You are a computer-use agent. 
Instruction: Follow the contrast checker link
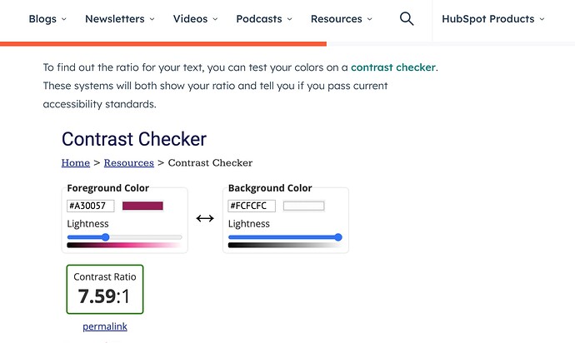pyautogui.click(x=393, y=67)
